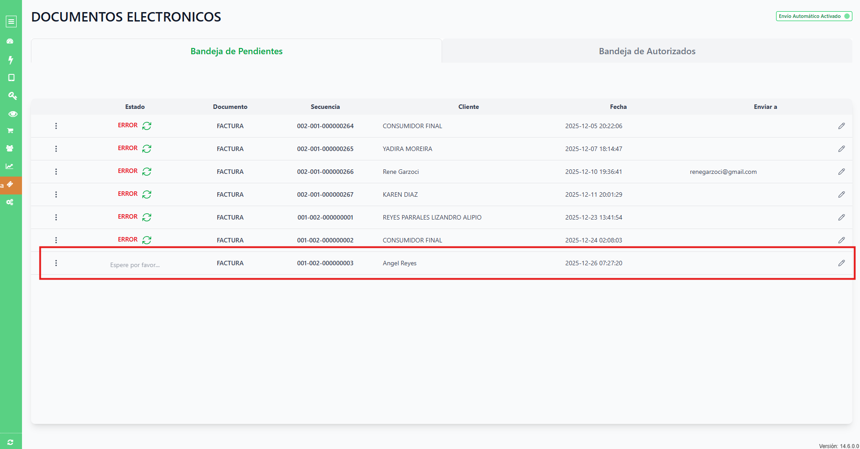The height and width of the screenshot is (449, 860).
Task: Click the Fecha column header
Action: click(x=618, y=107)
